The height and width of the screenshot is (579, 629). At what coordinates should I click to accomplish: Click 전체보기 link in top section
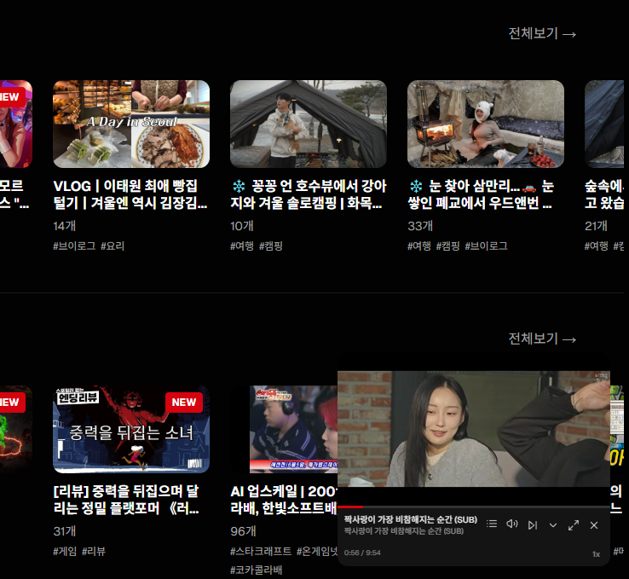coord(542,33)
